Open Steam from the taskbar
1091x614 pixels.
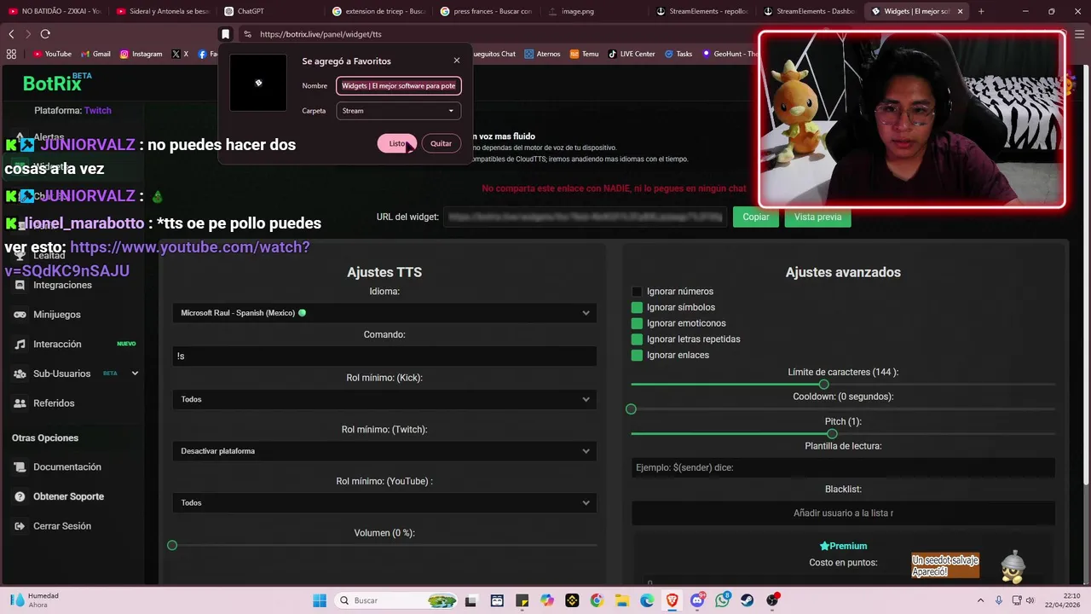click(x=748, y=600)
